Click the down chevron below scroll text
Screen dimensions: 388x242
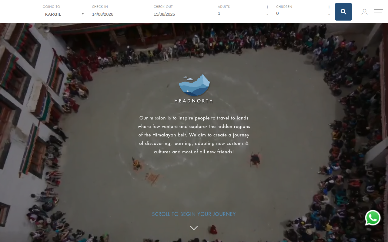click(x=194, y=228)
